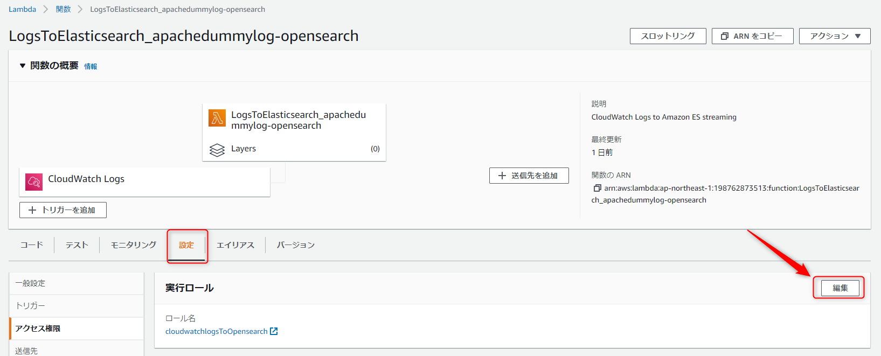Open the アクション dropdown menu

(835, 36)
